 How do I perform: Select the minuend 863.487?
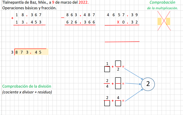click(80, 15)
